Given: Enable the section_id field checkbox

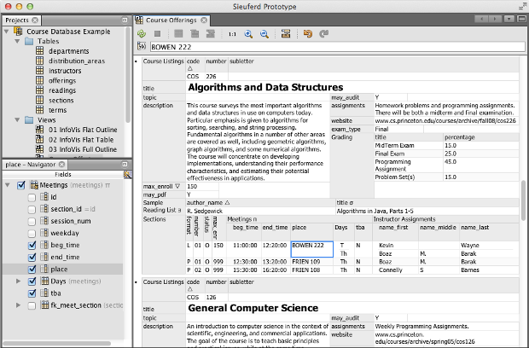Looking at the screenshot, I should [x=32, y=209].
